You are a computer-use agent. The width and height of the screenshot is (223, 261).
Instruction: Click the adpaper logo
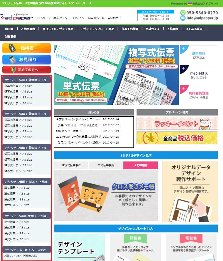16,17
